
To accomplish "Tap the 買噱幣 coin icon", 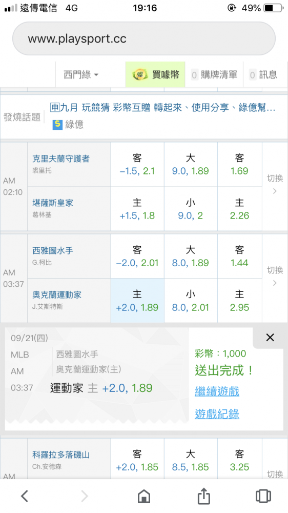I will point(140,74).
